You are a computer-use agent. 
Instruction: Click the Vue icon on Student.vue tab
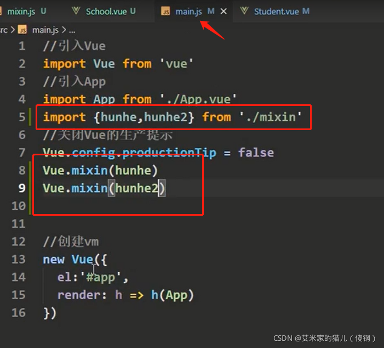coord(244,11)
